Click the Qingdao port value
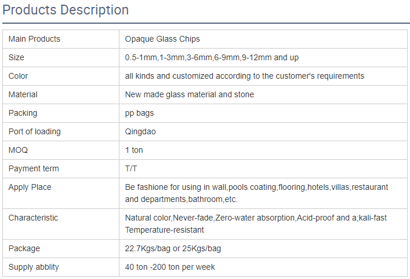 coord(140,132)
